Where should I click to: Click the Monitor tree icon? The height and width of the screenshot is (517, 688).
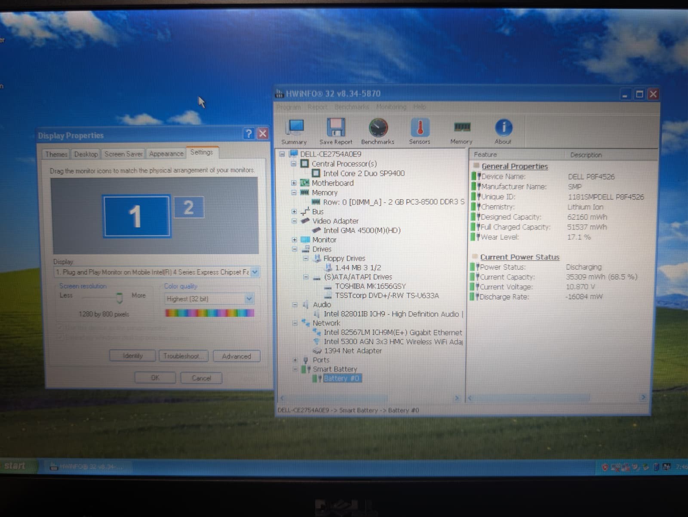[x=305, y=240]
